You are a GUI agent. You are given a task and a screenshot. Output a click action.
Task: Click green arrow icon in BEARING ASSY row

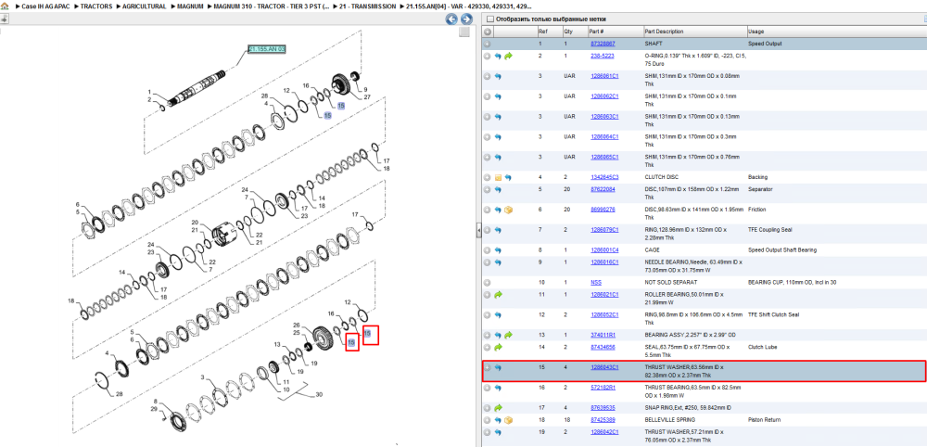[x=508, y=336]
